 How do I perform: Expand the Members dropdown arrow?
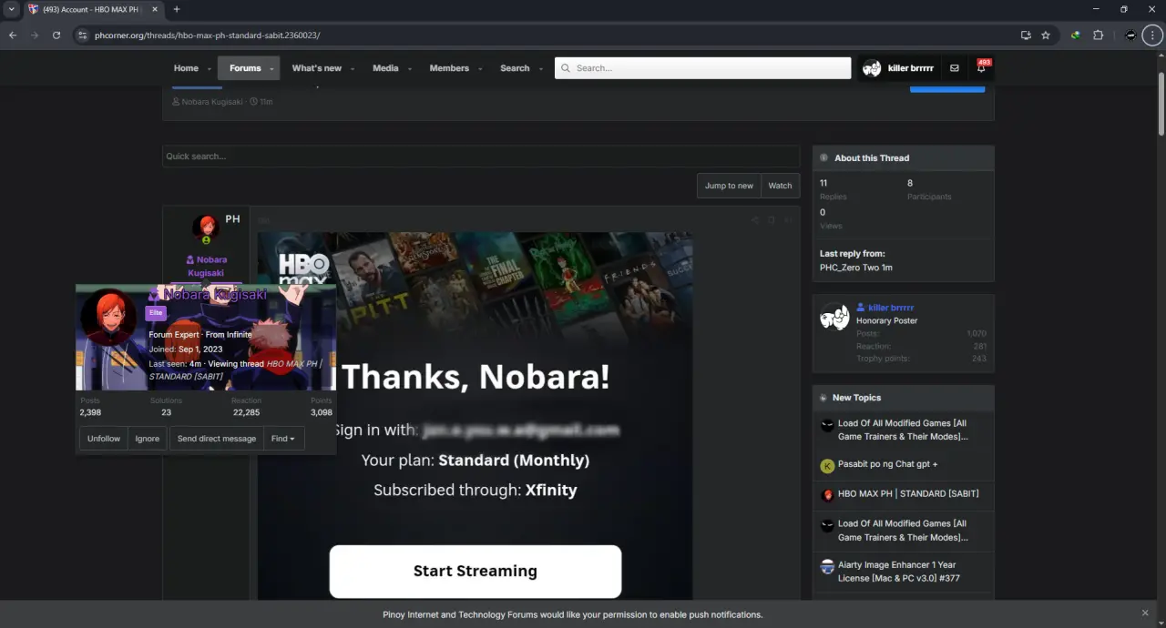click(479, 69)
